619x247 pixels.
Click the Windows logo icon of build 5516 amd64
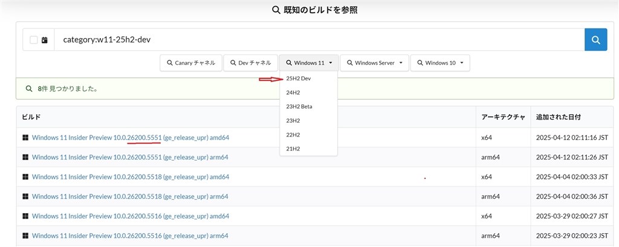(25, 216)
